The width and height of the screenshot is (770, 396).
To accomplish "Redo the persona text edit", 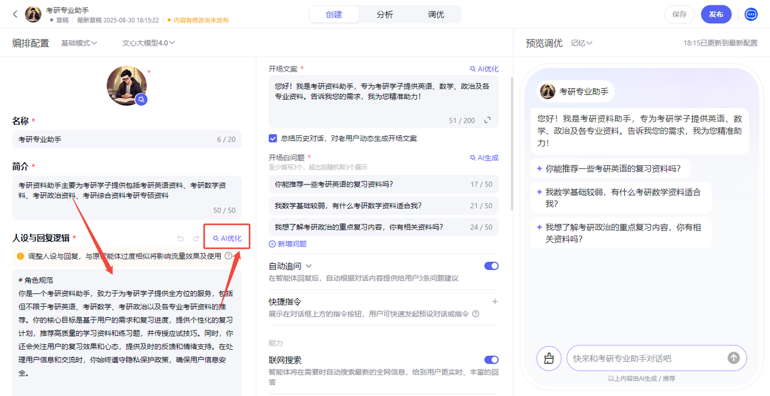I will tap(196, 239).
